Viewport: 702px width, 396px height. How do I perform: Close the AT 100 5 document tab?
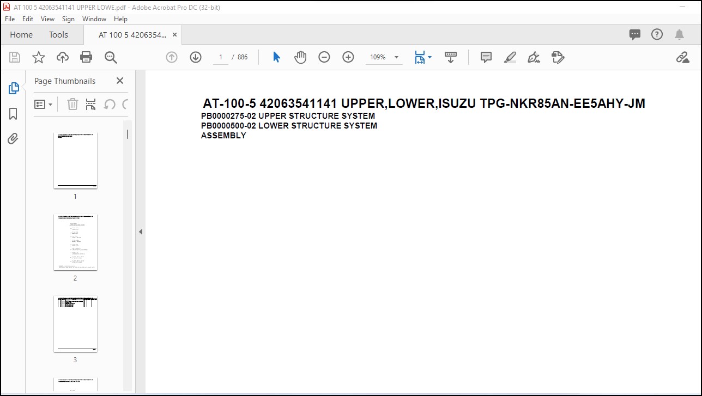(x=174, y=34)
